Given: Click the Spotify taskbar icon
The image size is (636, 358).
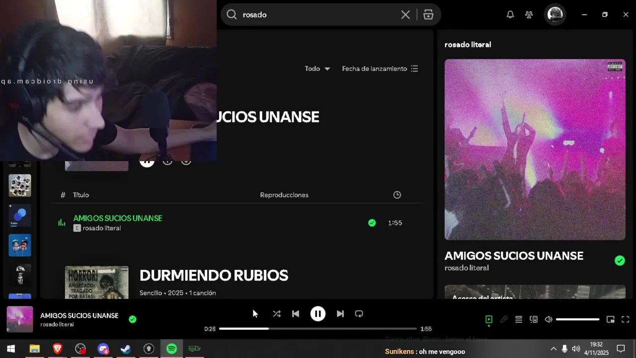Looking at the screenshot, I should (171, 349).
